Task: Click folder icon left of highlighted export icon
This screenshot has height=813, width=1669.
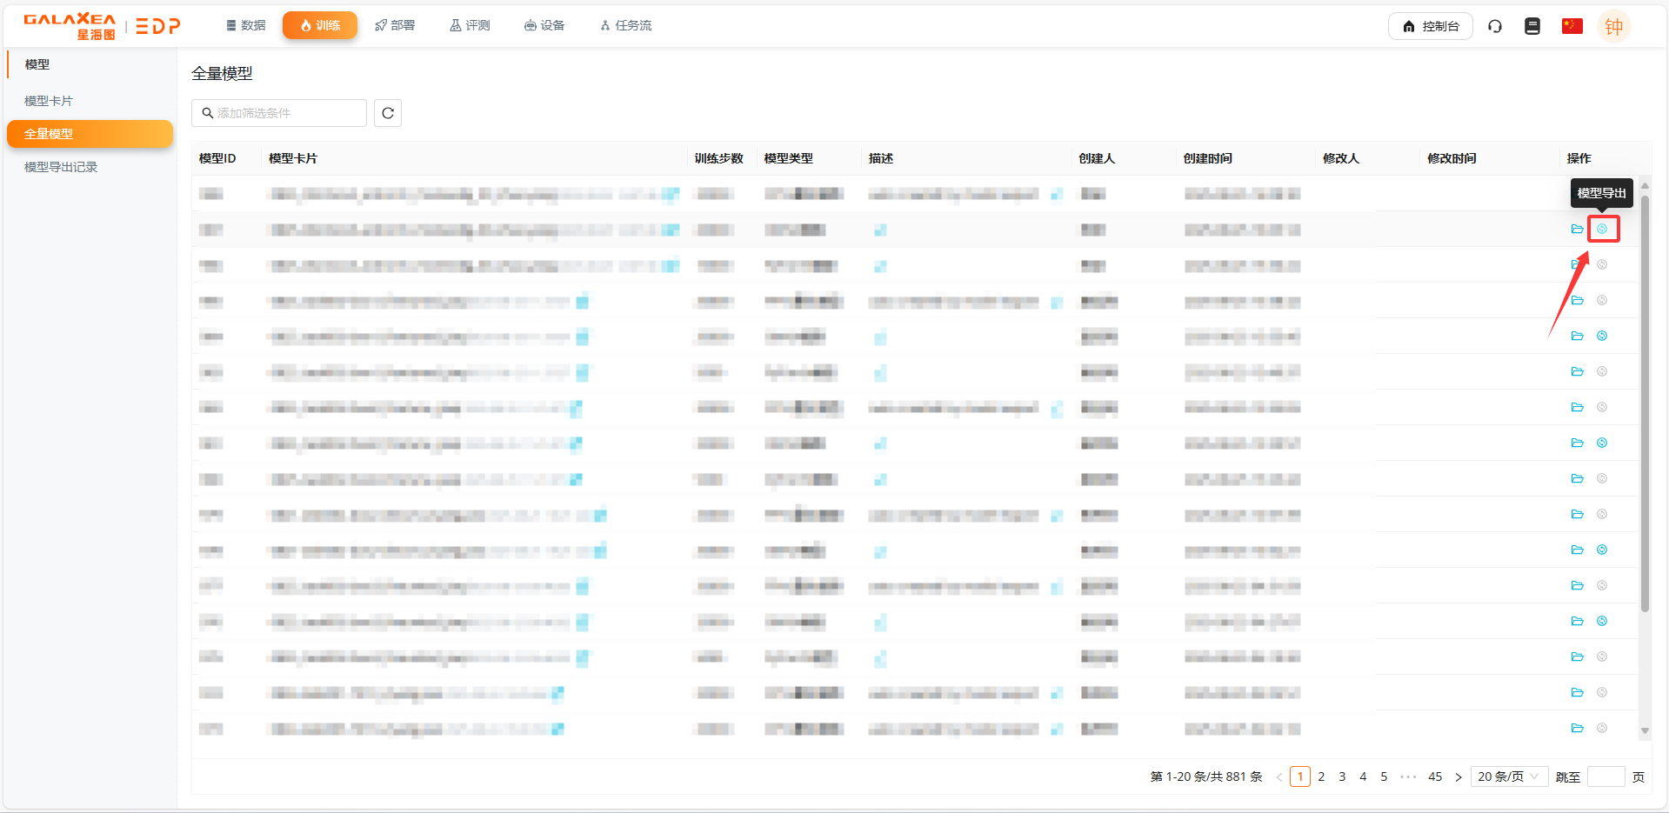Action: [x=1577, y=229]
